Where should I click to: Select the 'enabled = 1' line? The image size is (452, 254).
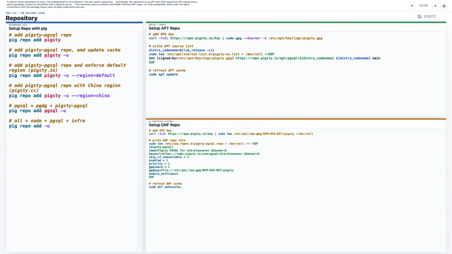159,160
